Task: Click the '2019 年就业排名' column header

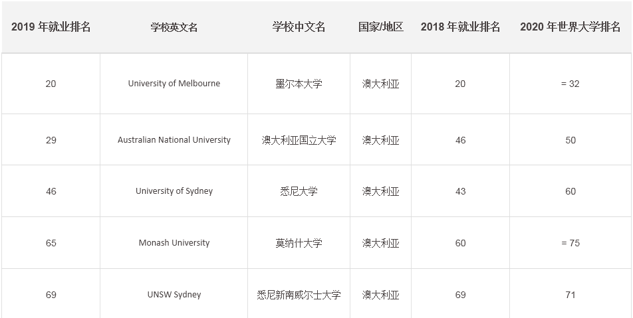Action: click(51, 27)
